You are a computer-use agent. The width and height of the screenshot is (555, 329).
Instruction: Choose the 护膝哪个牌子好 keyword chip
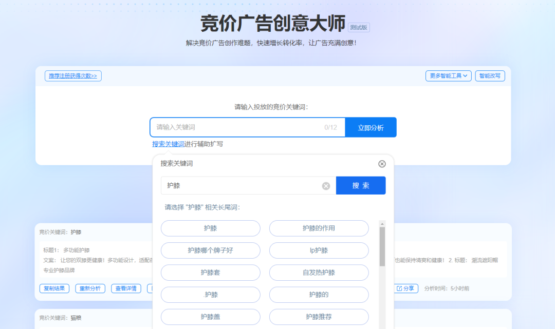tap(211, 250)
